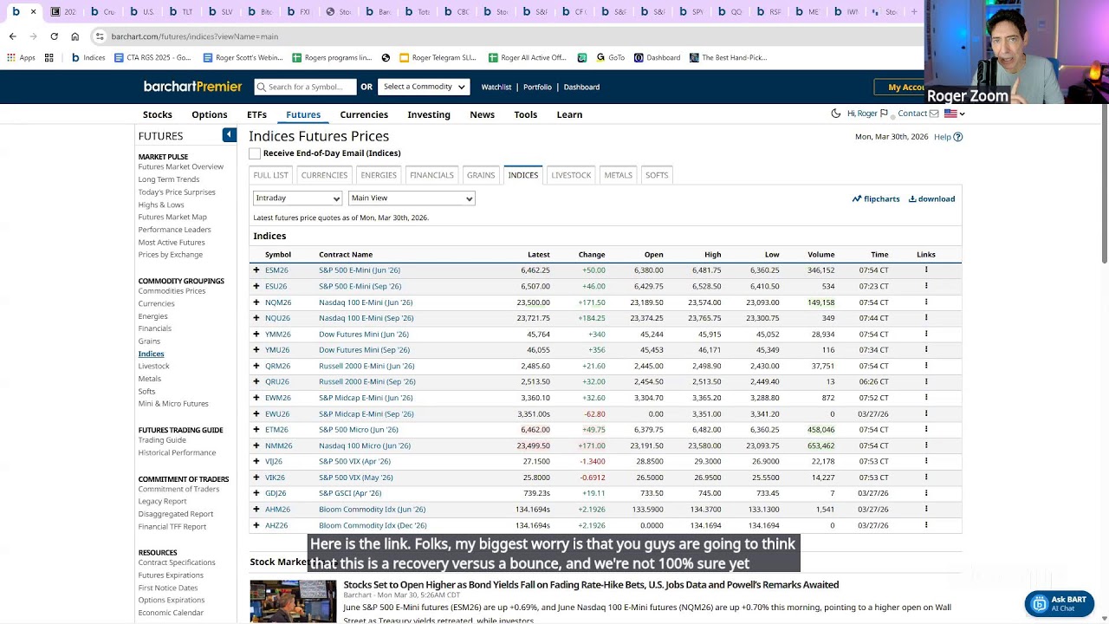This screenshot has height=624, width=1109.
Task: Switch to the Livestock tab
Action: [571, 175]
